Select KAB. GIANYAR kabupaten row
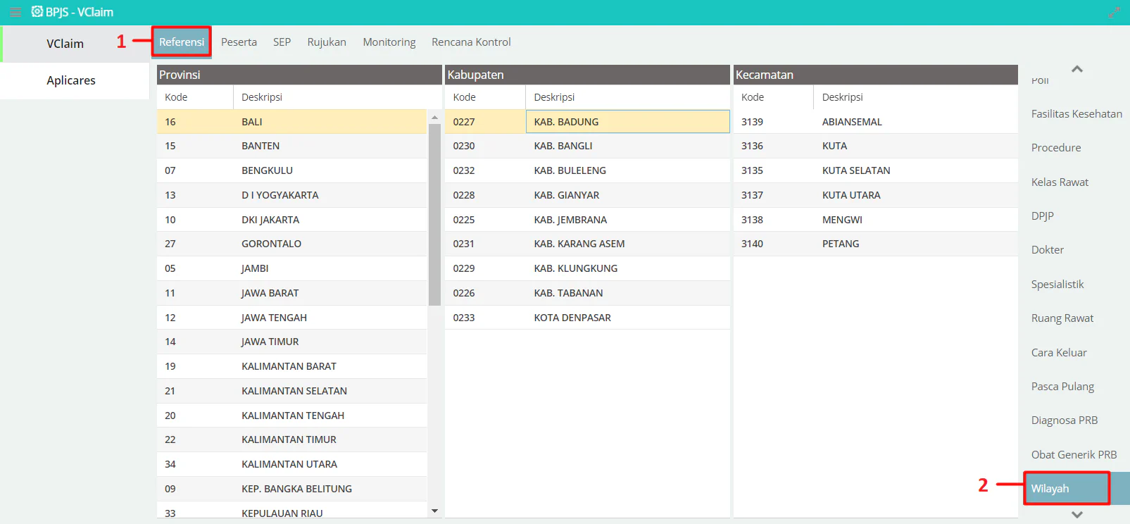Viewport: 1130px width, 524px height. [587, 195]
